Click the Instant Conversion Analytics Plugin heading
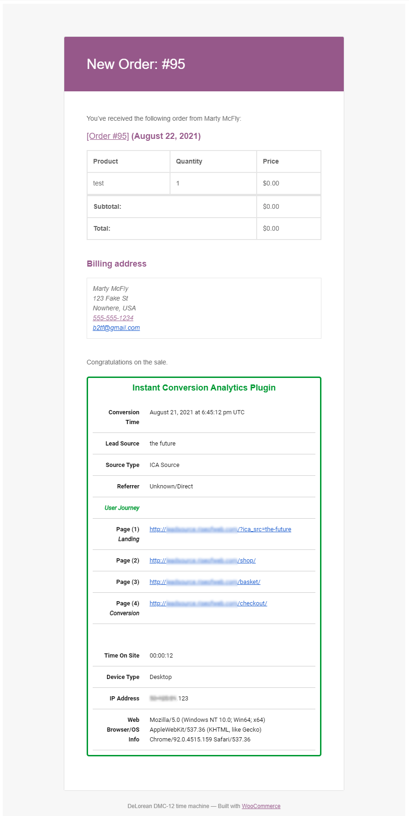409x816 pixels. tap(204, 388)
